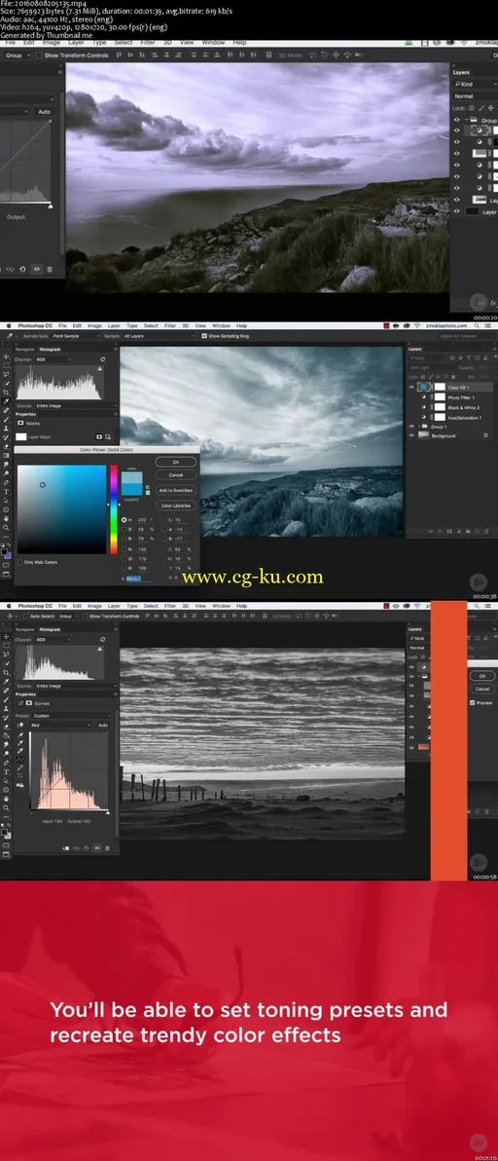
Task: Click Layers panel trash icon in Color Picker frame
Action: coord(487,530)
